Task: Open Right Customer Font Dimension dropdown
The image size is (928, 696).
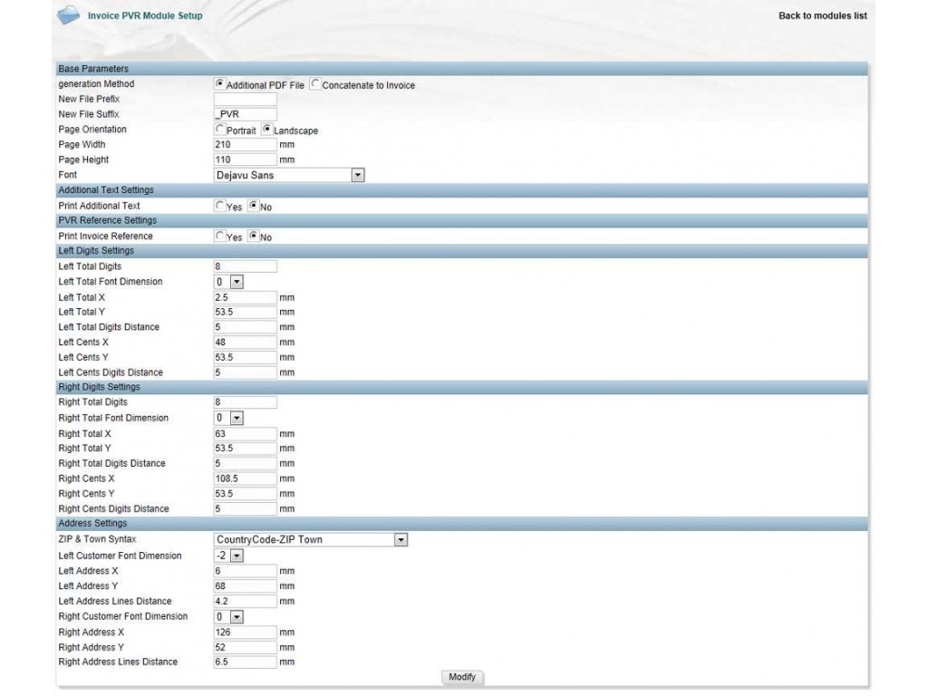Action: pos(228,617)
